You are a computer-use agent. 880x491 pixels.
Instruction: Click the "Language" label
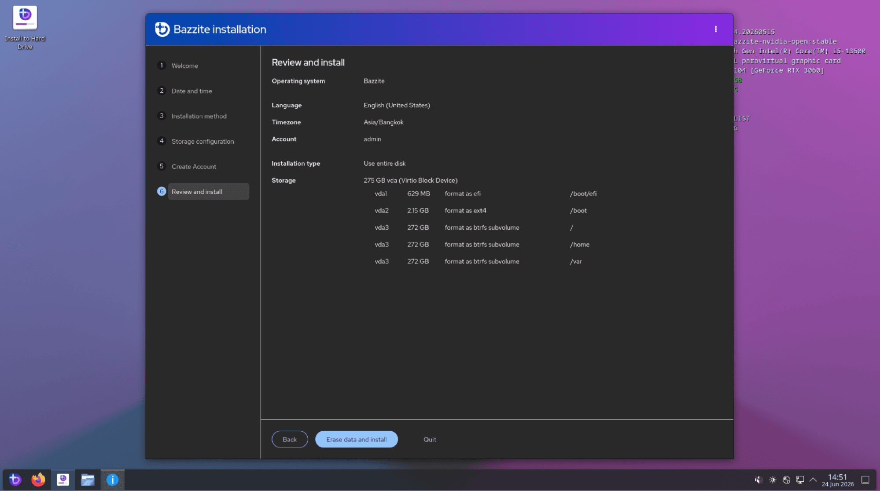click(x=287, y=105)
